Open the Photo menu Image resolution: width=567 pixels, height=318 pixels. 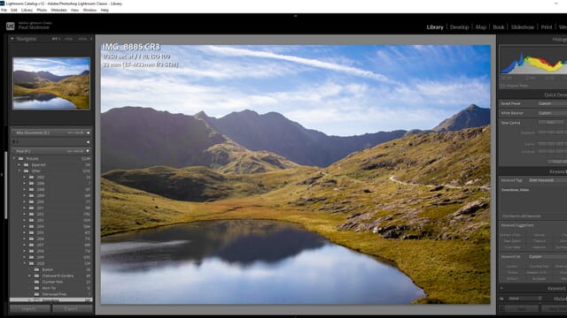(x=42, y=10)
